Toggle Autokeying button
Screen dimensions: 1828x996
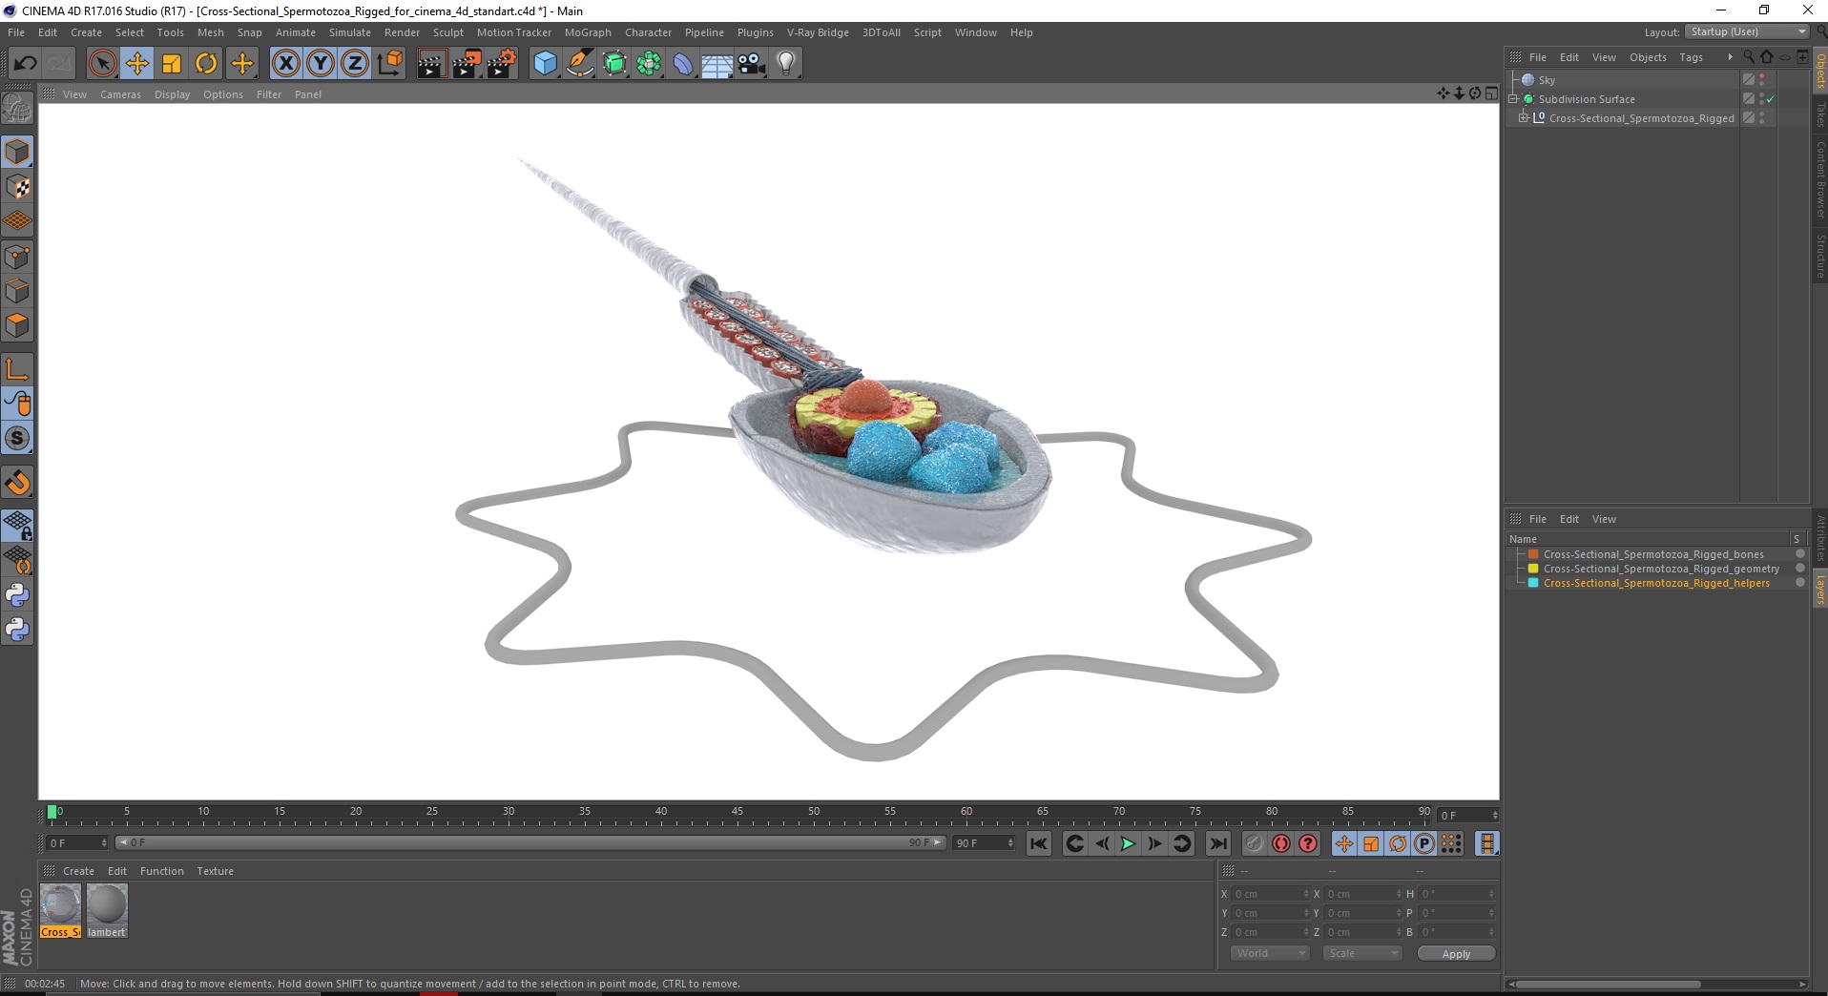(1280, 843)
